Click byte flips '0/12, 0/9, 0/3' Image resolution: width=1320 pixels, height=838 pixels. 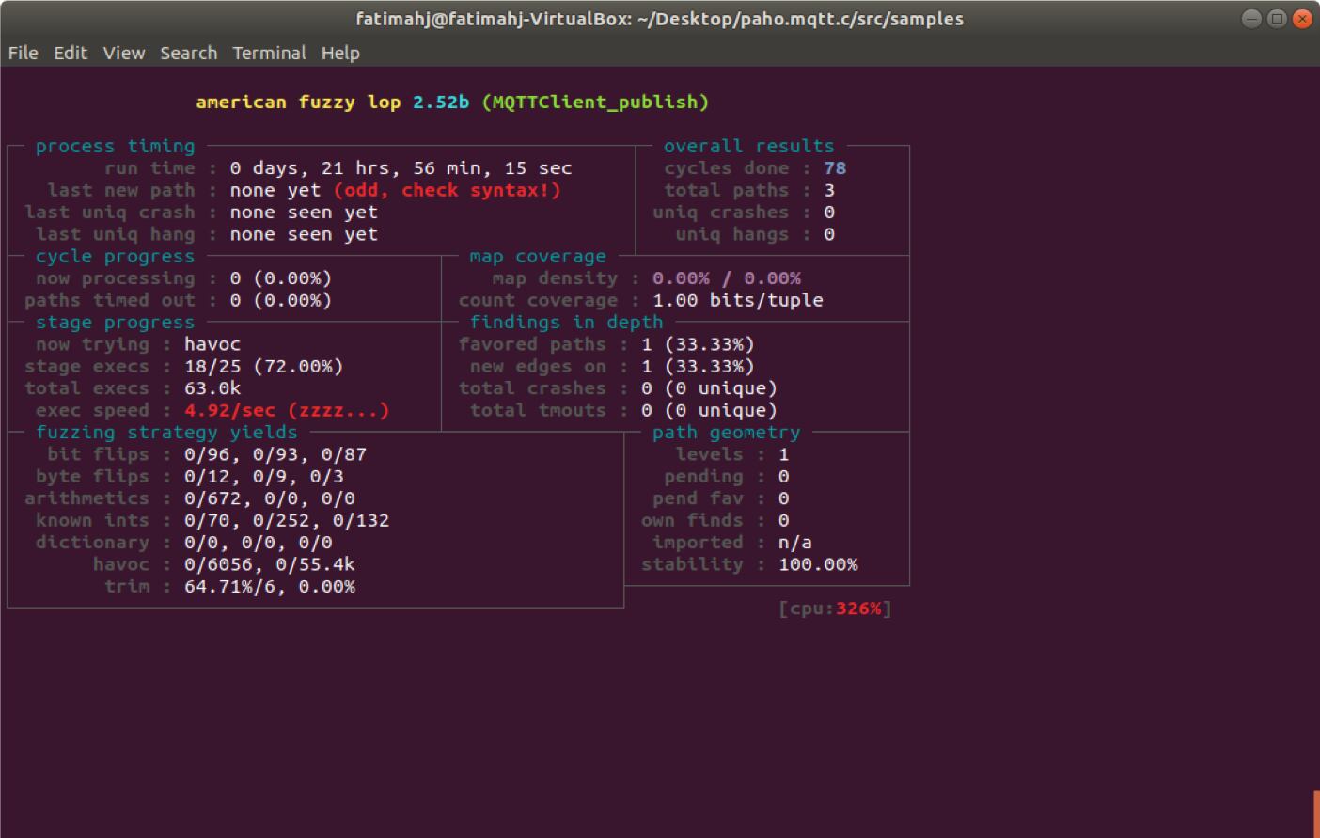(263, 476)
